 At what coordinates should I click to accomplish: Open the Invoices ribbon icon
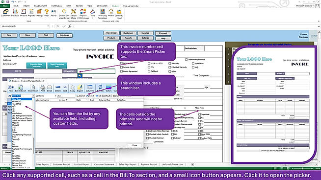(24, 13)
